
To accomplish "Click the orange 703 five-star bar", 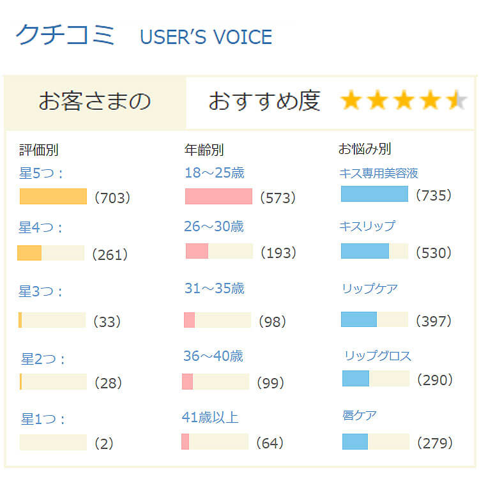I will (x=53, y=196).
